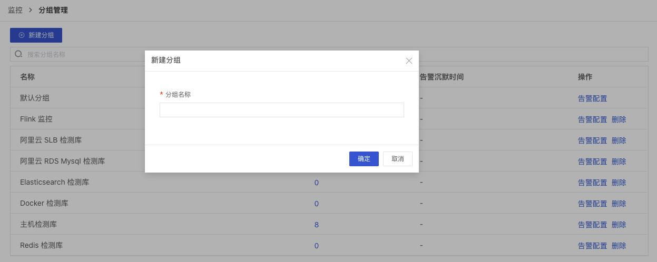Open 告警配置 for Flink 监控
This screenshot has height=262, width=657.
coord(592,119)
